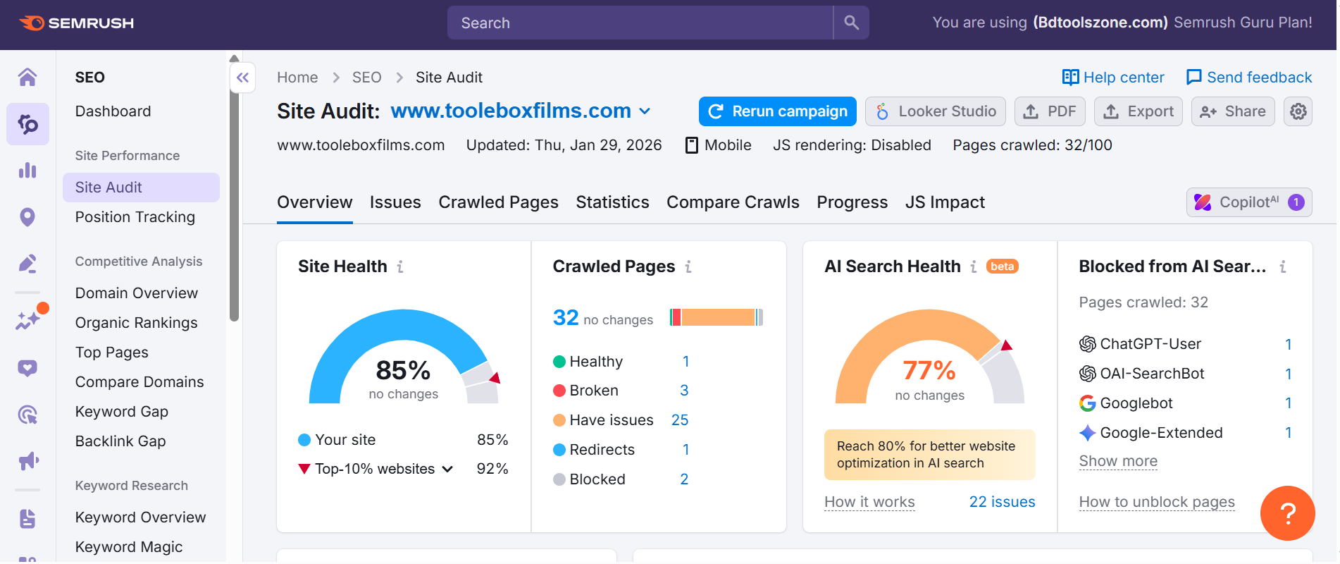Open Help center link

tap(1114, 78)
